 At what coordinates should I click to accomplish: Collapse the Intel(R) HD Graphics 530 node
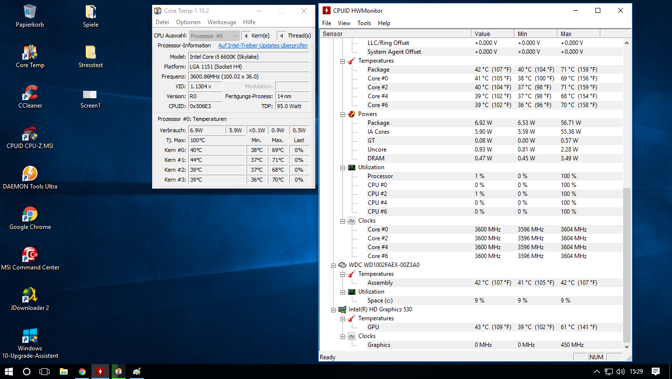(x=334, y=309)
